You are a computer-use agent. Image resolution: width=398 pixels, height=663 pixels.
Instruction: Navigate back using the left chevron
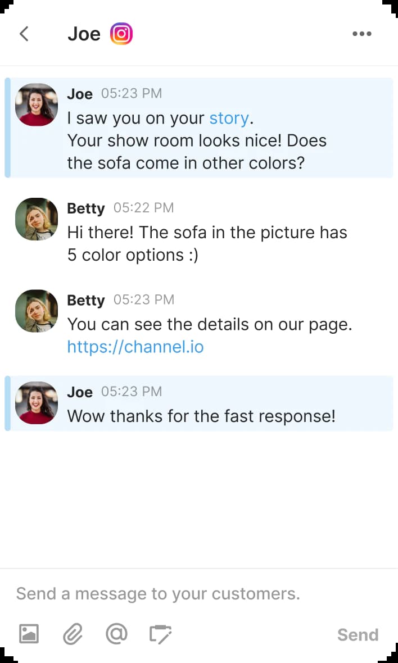24,34
